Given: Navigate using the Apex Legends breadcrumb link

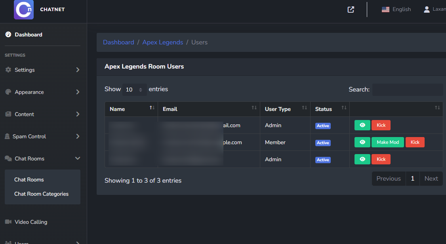Looking at the screenshot, I should click(x=163, y=42).
